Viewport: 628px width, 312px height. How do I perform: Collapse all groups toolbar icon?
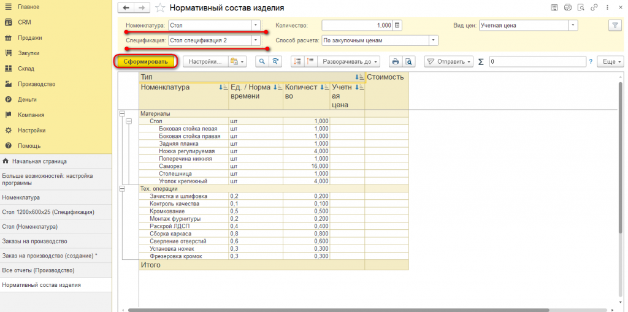tap(297, 62)
